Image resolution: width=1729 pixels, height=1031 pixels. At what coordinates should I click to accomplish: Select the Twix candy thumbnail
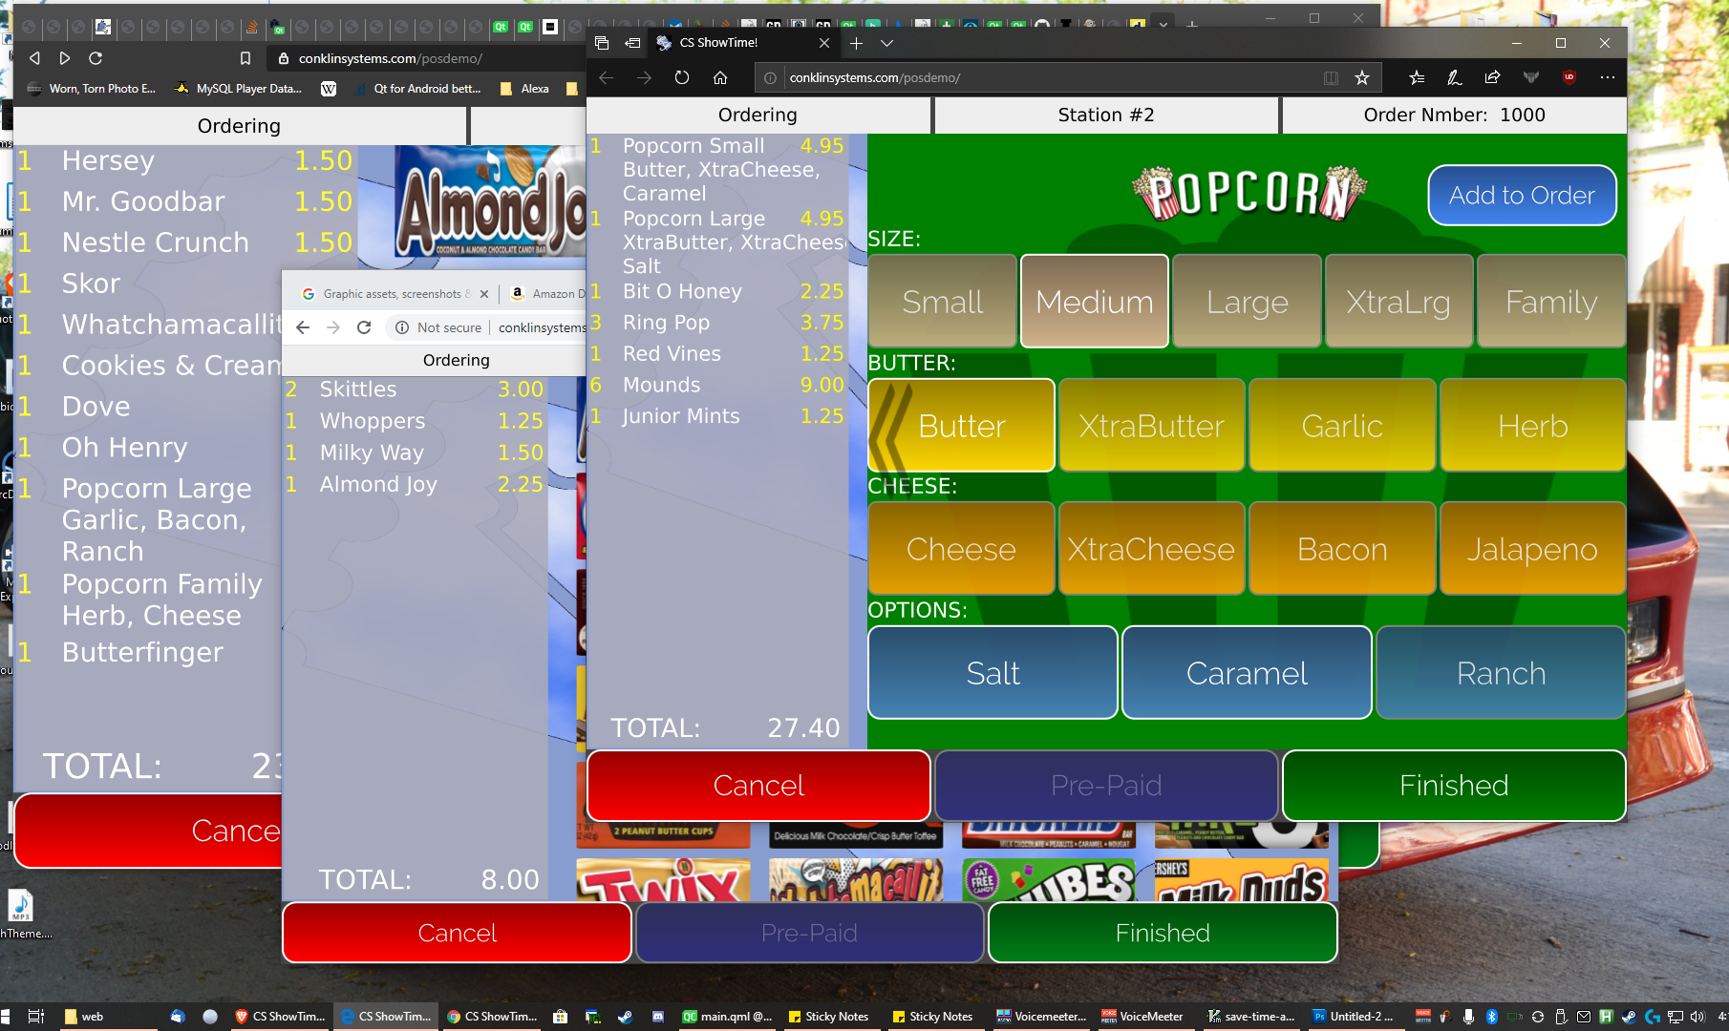coord(663,881)
